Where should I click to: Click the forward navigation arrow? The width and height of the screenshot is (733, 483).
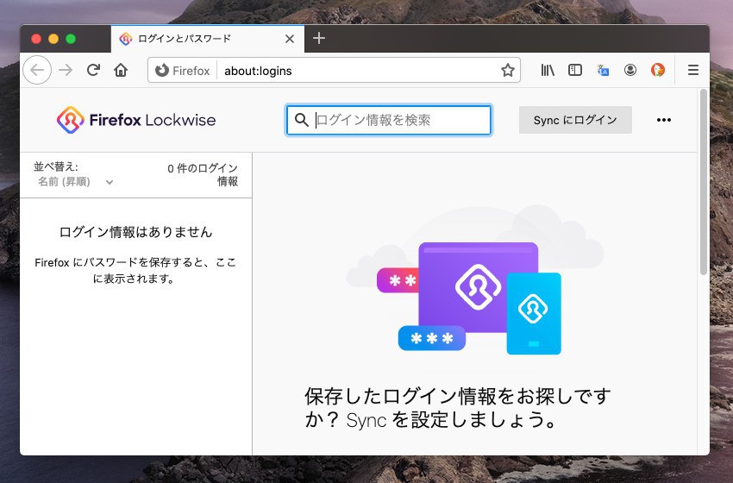point(66,70)
